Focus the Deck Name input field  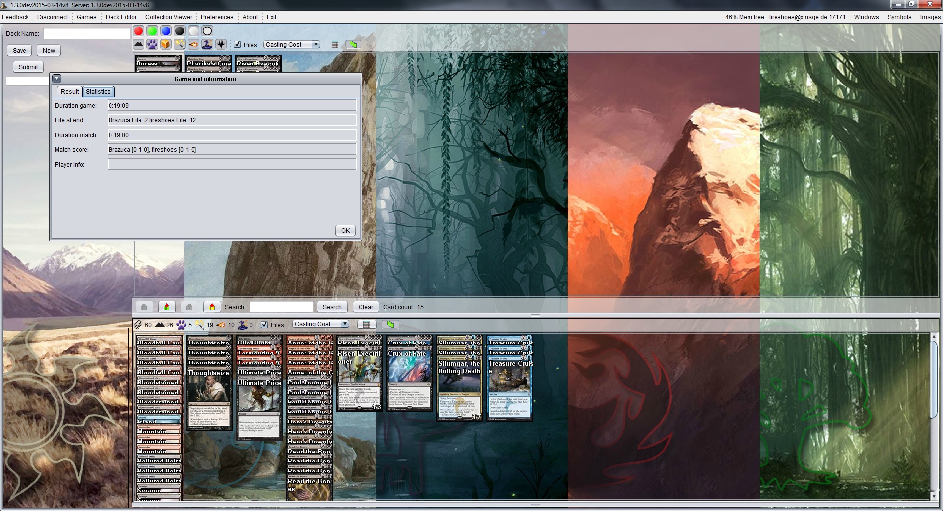(x=86, y=33)
